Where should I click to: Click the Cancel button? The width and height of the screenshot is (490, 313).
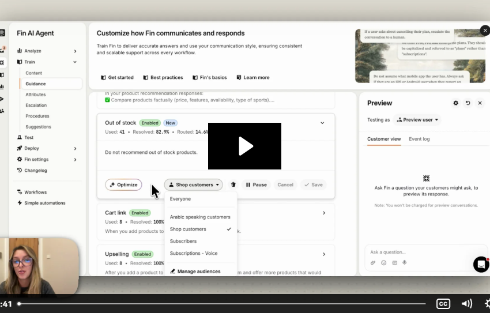[285, 184]
